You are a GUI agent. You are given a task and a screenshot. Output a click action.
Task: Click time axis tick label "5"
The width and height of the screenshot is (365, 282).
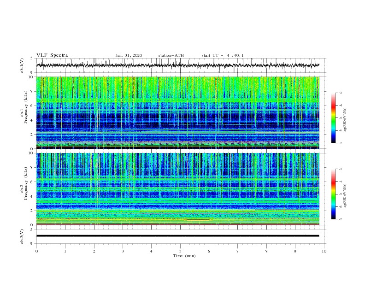click(x=180, y=251)
